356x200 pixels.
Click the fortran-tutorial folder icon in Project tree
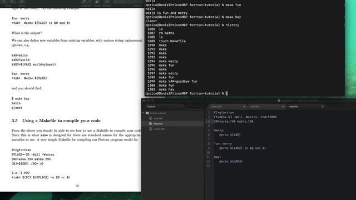click(147, 113)
